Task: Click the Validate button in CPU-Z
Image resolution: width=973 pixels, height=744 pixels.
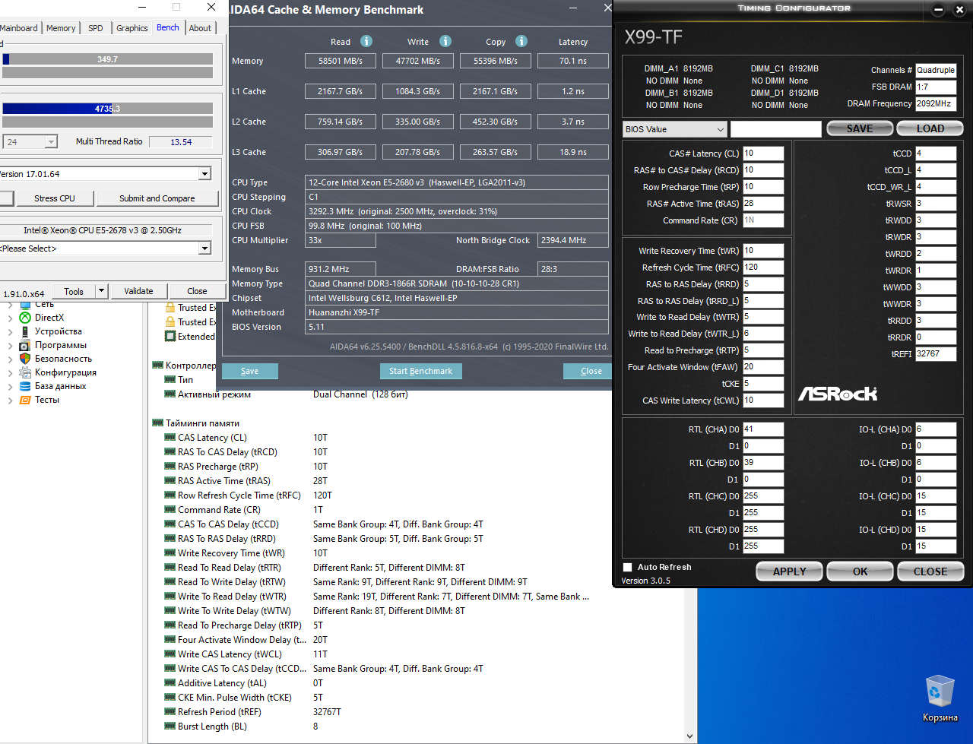Action: point(138,291)
